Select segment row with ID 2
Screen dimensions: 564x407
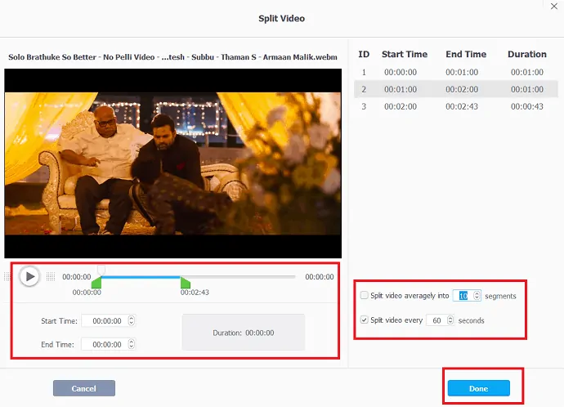[456, 89]
